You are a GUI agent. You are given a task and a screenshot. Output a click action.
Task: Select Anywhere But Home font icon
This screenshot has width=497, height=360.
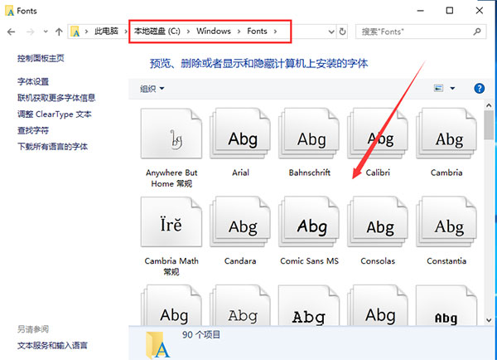171,134
